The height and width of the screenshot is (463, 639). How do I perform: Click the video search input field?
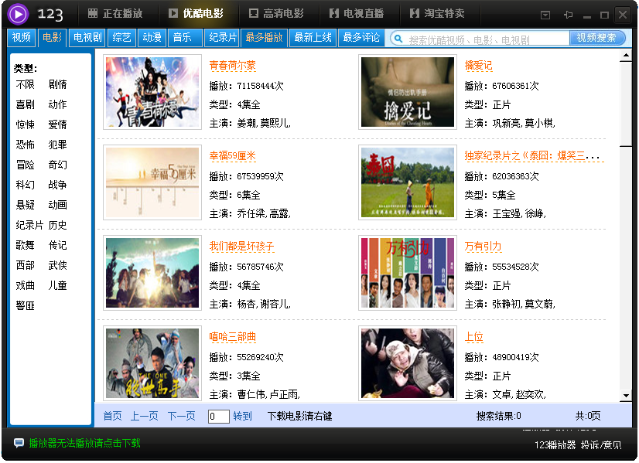(x=487, y=39)
